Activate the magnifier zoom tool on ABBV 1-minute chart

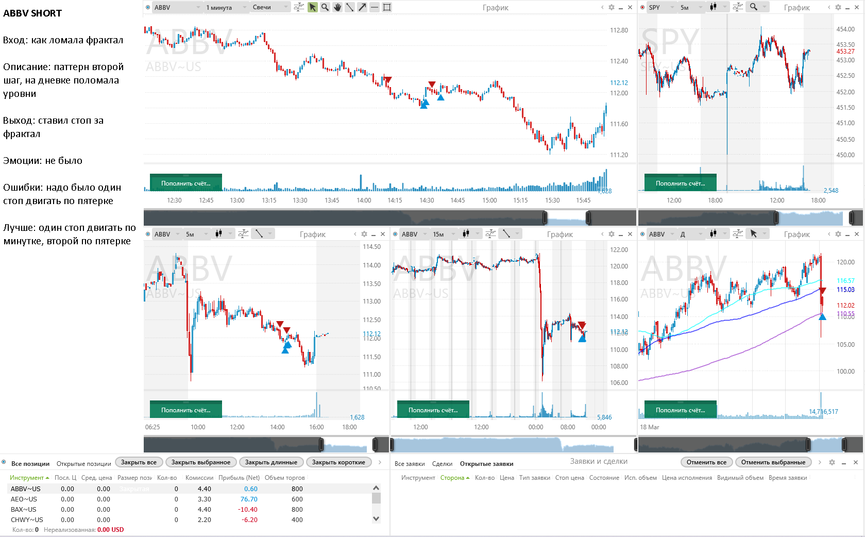click(x=325, y=7)
